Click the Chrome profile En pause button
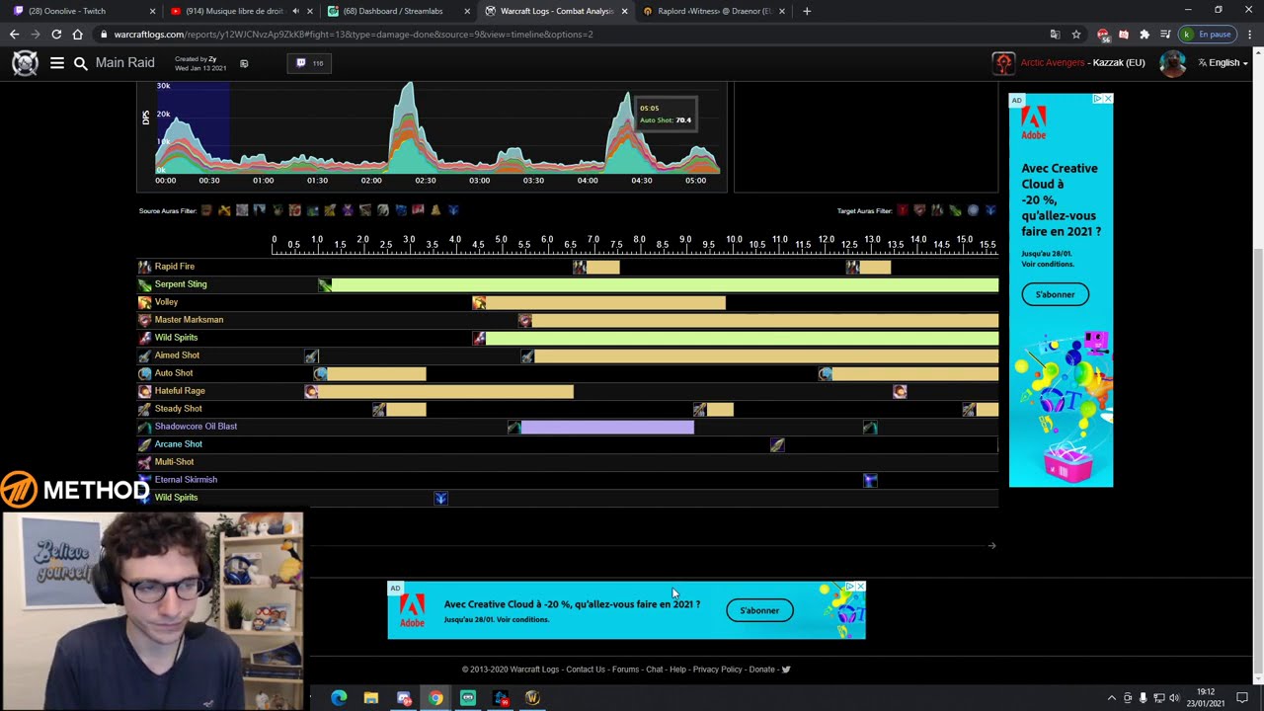 (1207, 35)
